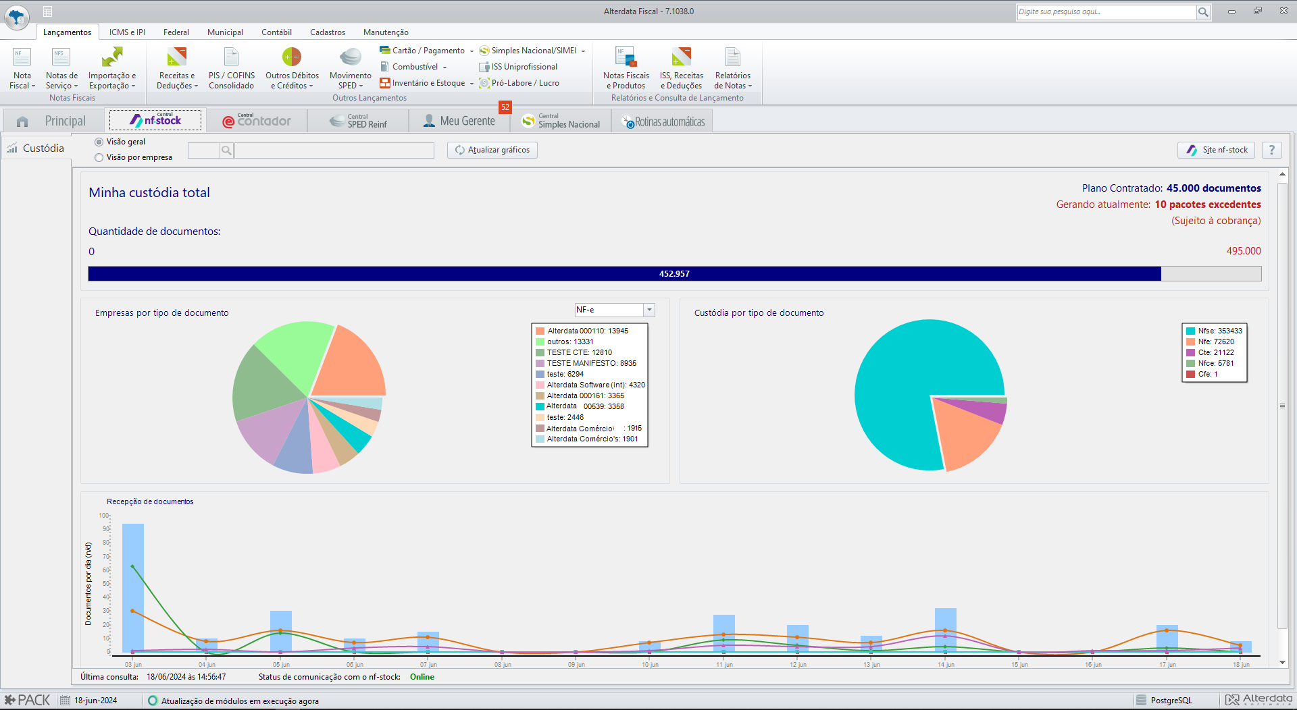Open Relatórios de Notas icon
1297x710 pixels.
[733, 57]
